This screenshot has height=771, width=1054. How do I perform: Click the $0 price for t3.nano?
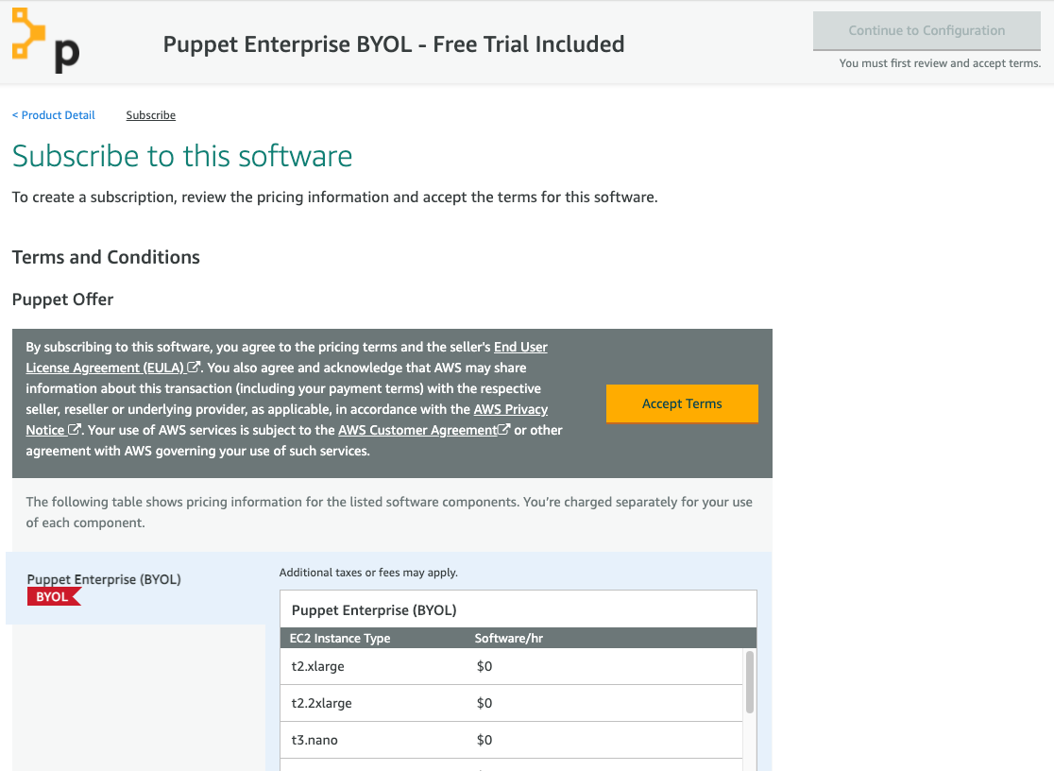[x=484, y=740]
